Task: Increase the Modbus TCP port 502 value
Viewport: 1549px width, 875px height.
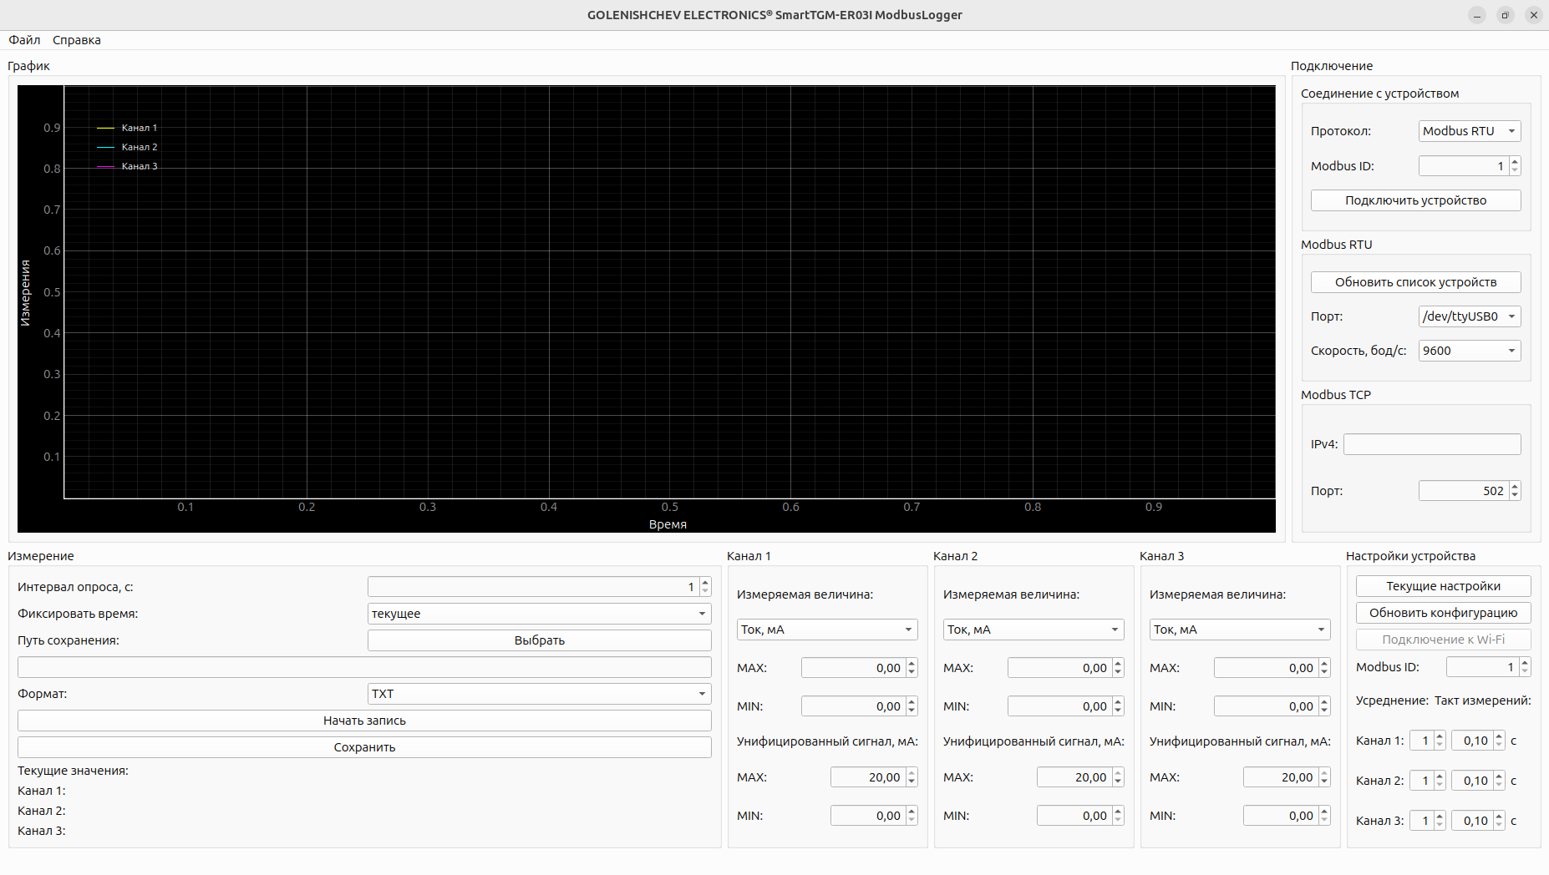Action: click(1515, 487)
